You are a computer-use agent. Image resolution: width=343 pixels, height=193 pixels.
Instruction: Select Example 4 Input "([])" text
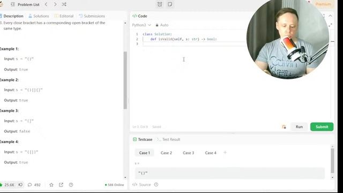[21, 152]
